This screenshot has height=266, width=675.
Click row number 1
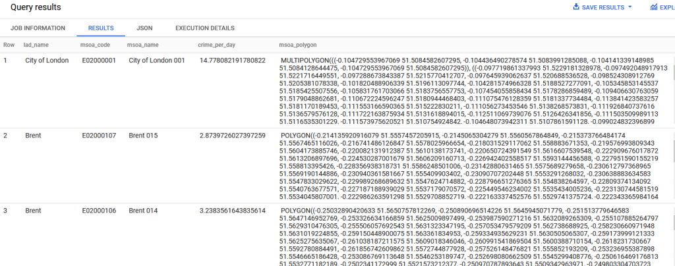point(5,61)
